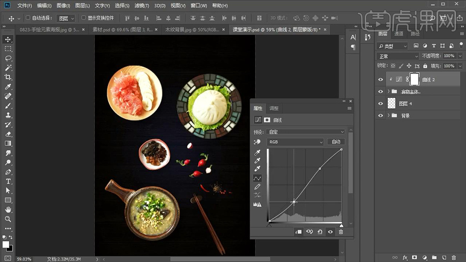466x262 pixels.
Task: Select the Move tool in the toolbar
Action: pyautogui.click(x=8, y=40)
